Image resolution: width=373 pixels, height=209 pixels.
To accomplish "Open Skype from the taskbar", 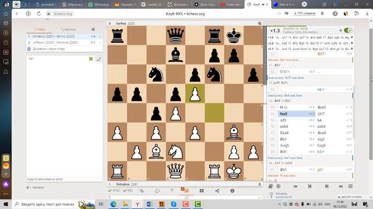I will 174,204.
